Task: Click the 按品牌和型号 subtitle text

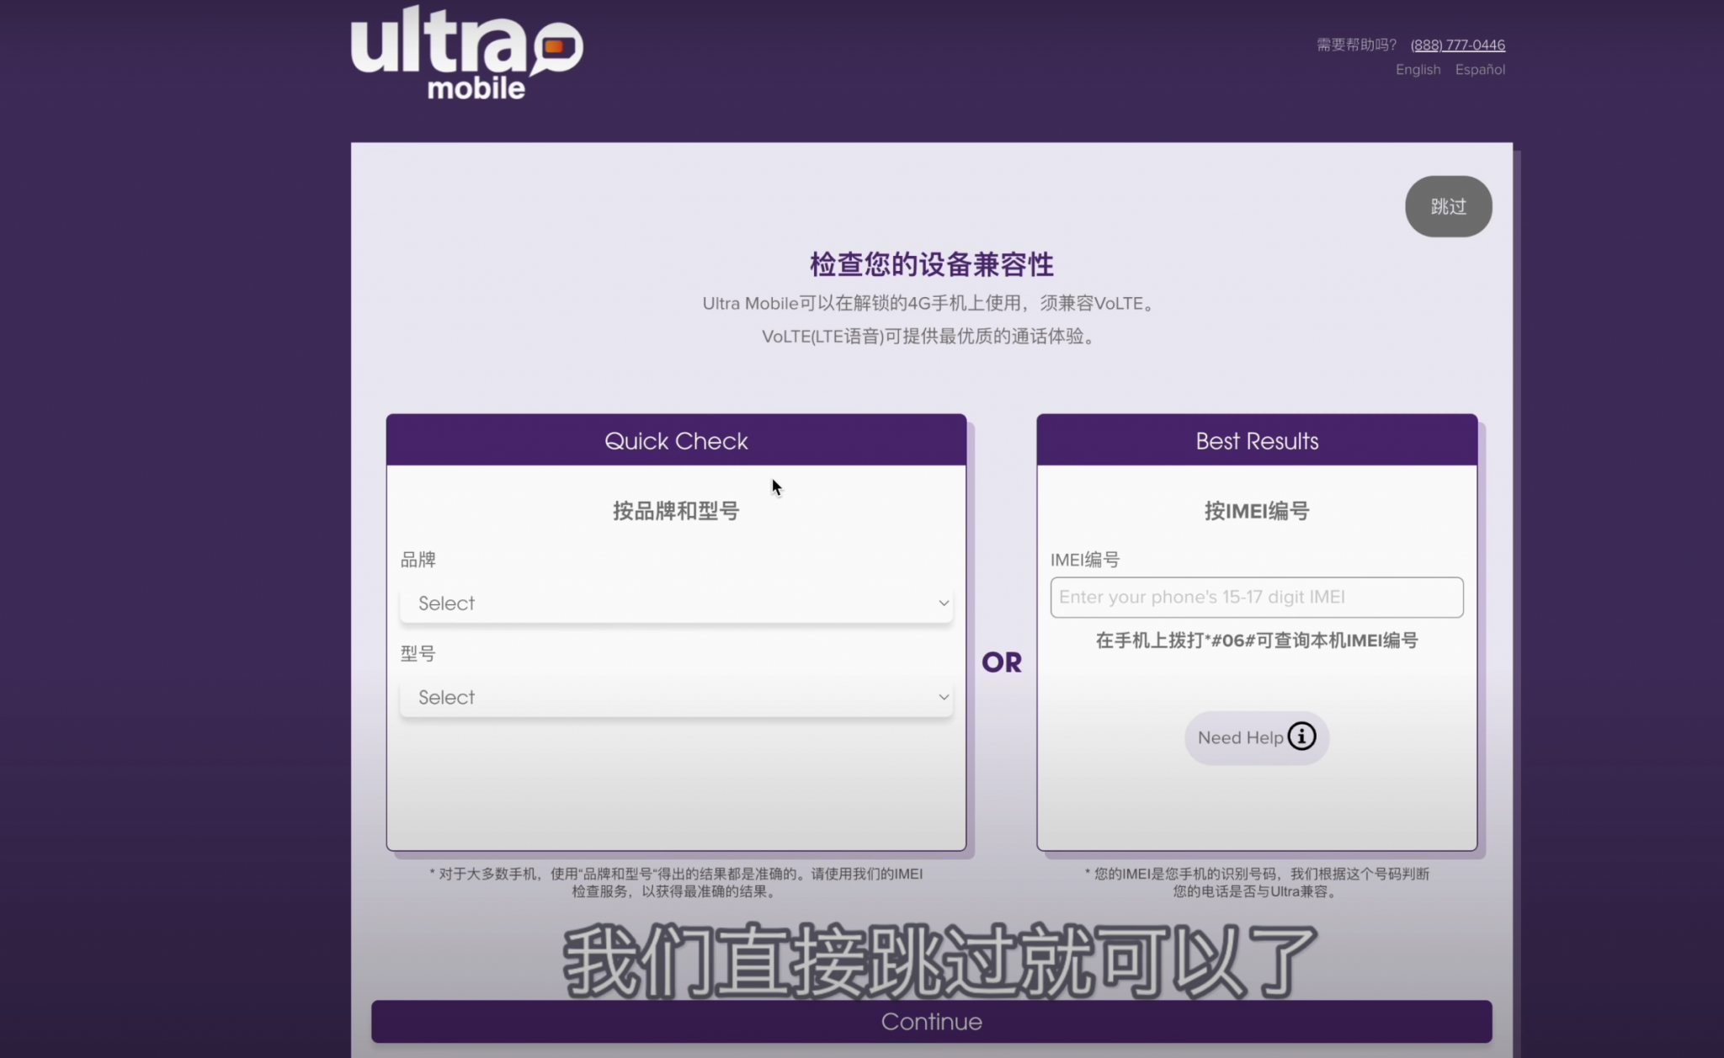Action: pyautogui.click(x=676, y=511)
